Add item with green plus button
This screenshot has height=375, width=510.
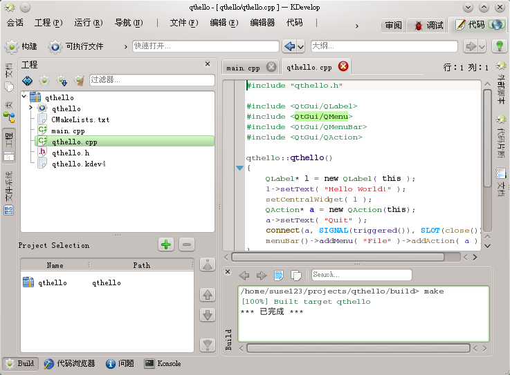pos(166,244)
